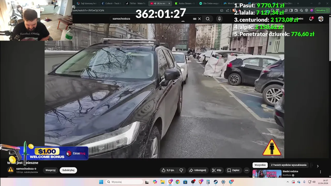Click the Windows taskbar search box
Viewport: 331px width, 186px height.
click(125, 182)
